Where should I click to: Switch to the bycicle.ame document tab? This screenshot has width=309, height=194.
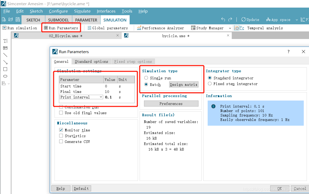coord(177,36)
